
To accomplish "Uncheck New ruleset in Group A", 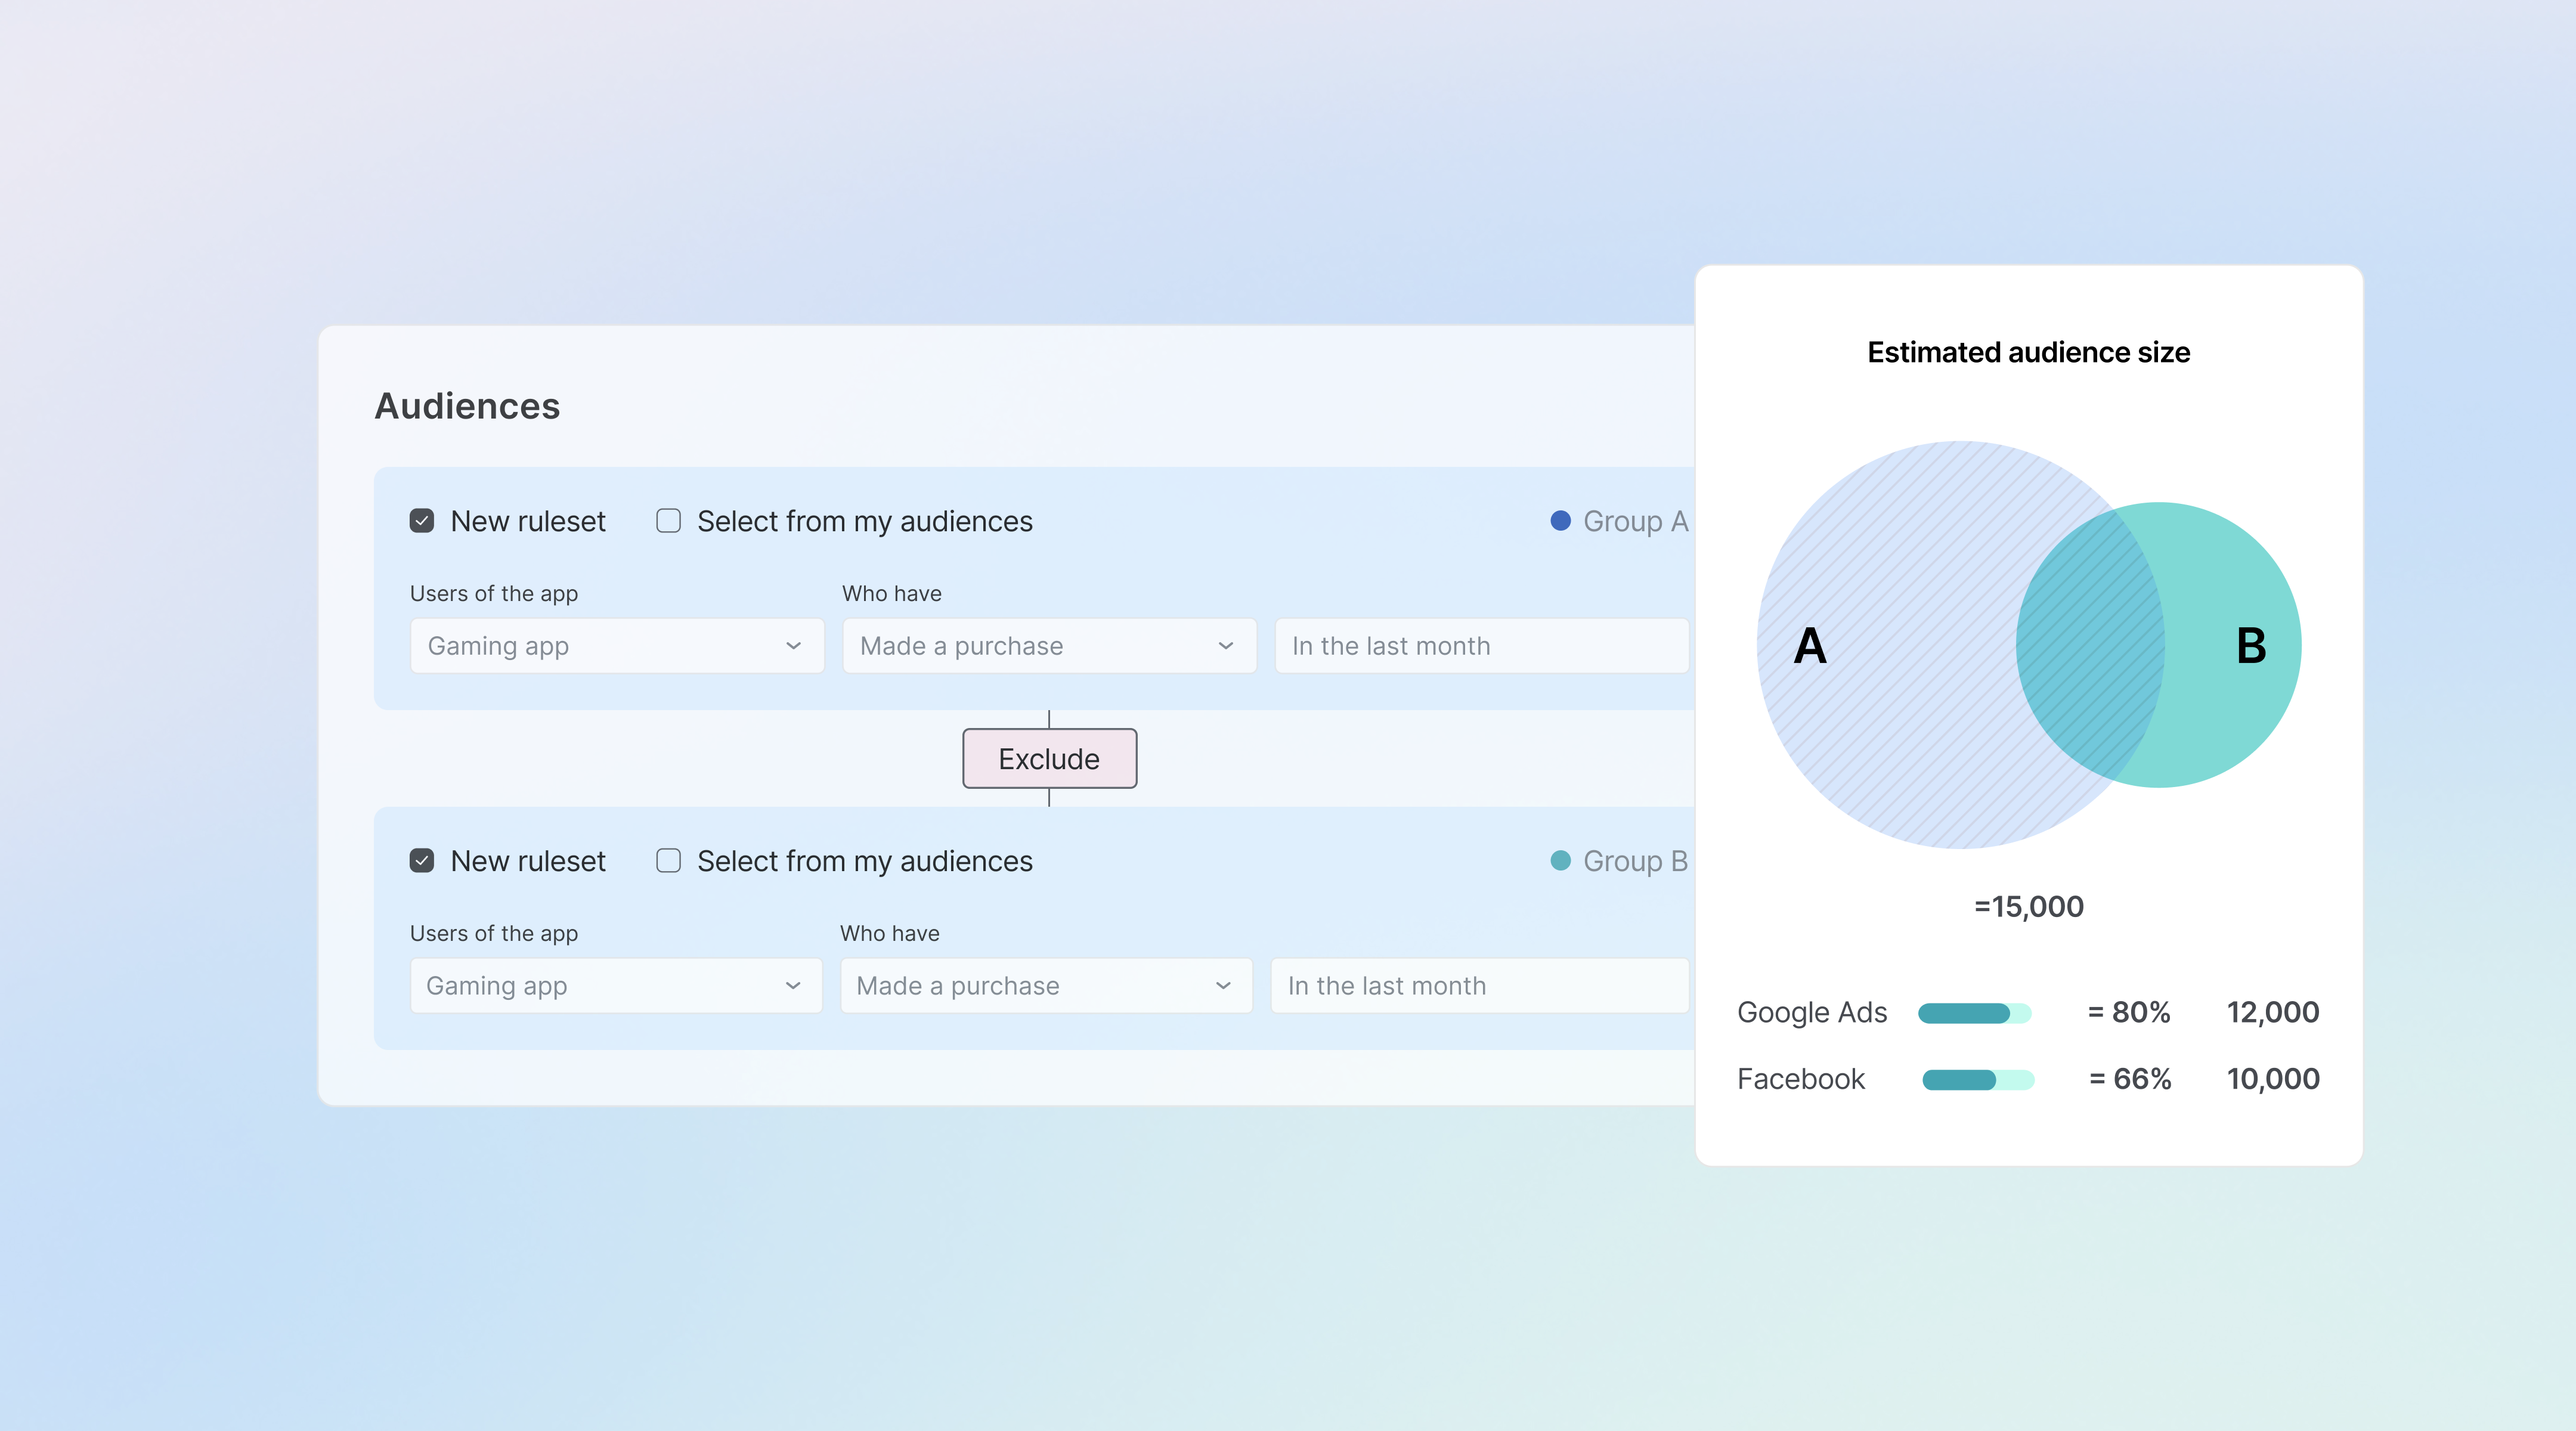I will coord(421,520).
